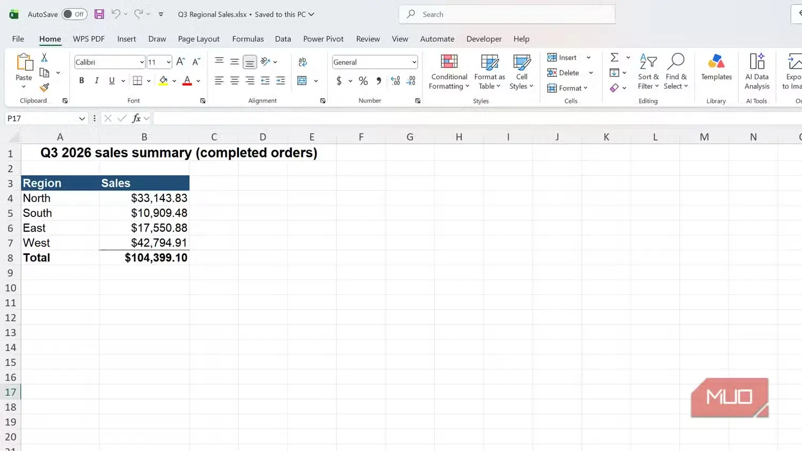Click the Fill down icon
Image resolution: width=802 pixels, height=451 pixels.
[x=614, y=73]
